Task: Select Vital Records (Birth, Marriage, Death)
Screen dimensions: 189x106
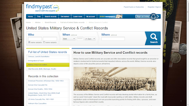Action: click(48, 69)
